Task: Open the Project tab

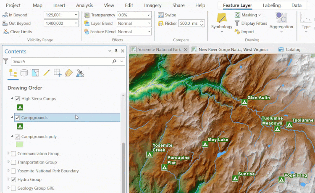Action: click(13, 5)
